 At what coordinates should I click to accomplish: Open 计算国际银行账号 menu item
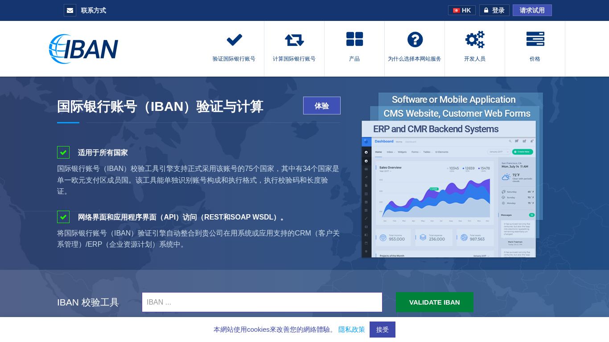click(294, 59)
